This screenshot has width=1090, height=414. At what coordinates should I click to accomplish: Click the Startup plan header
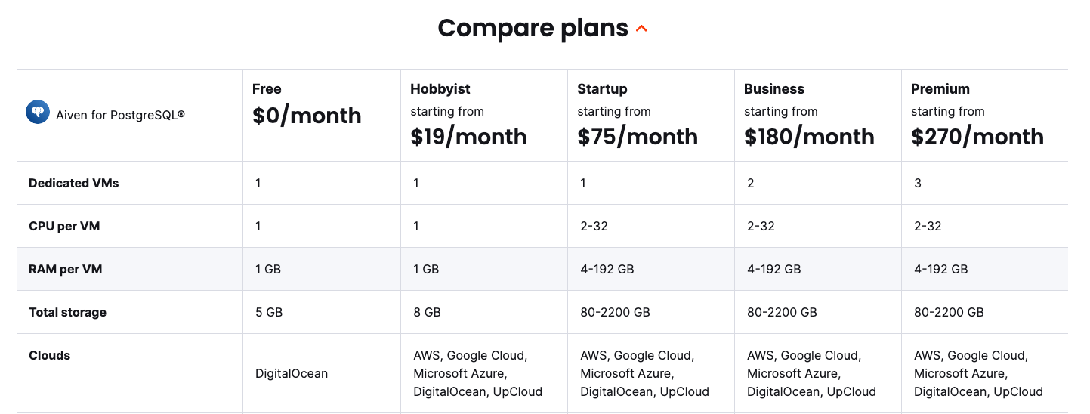[602, 89]
